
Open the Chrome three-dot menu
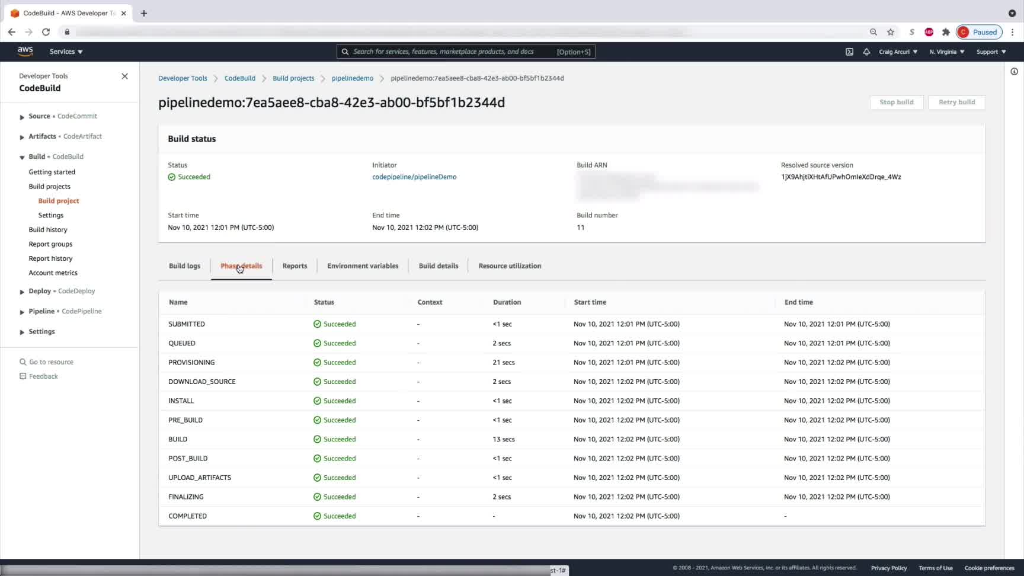coord(1012,32)
